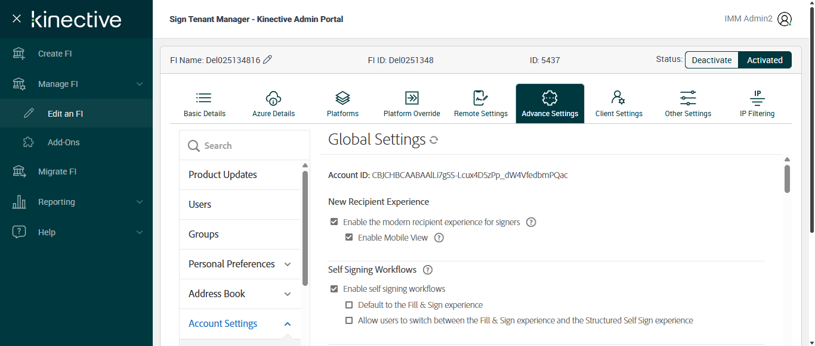Viewport: 815px width, 346px height.
Task: Collapse the Account Settings section
Action: [x=288, y=323]
